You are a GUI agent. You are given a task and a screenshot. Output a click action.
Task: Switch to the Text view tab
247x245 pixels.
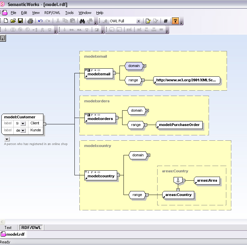pos(8,228)
